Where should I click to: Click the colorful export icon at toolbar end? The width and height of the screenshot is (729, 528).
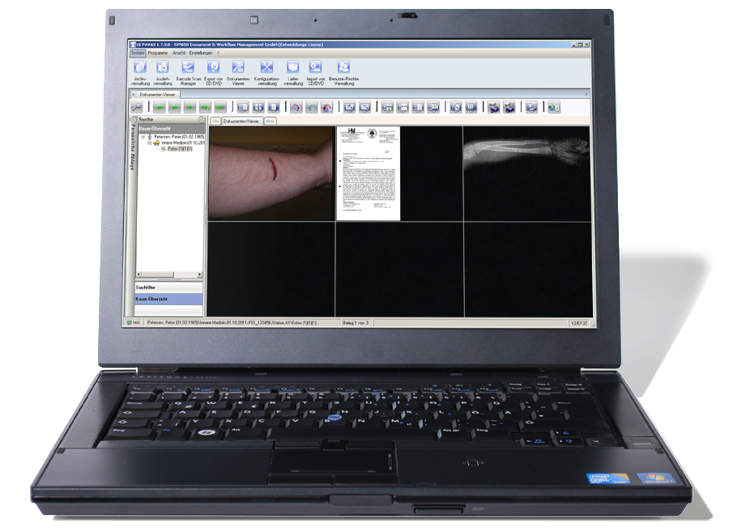click(554, 108)
